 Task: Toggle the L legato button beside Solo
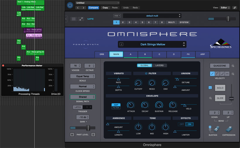click(x=210, y=88)
